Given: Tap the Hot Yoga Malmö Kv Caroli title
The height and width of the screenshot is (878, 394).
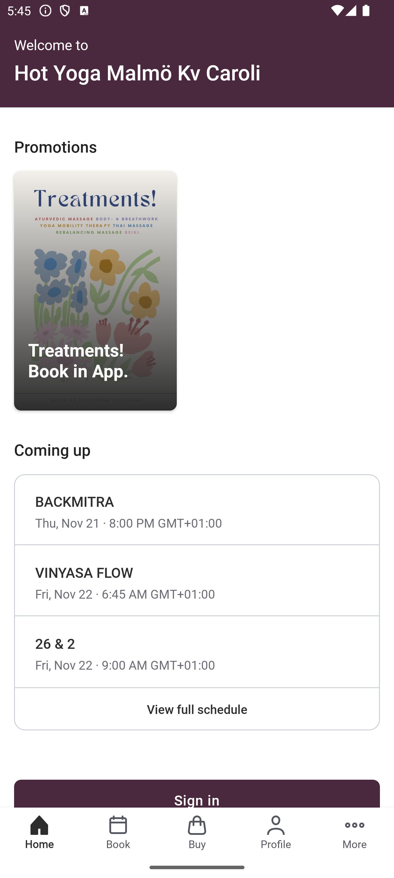Looking at the screenshot, I should 137,73.
